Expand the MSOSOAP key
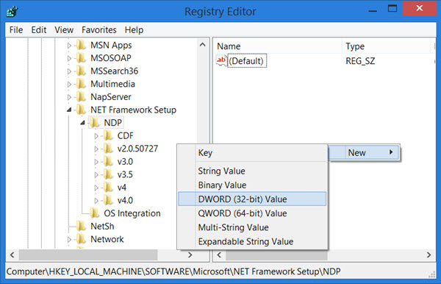Viewport: 441px width, 284px height. coord(69,58)
